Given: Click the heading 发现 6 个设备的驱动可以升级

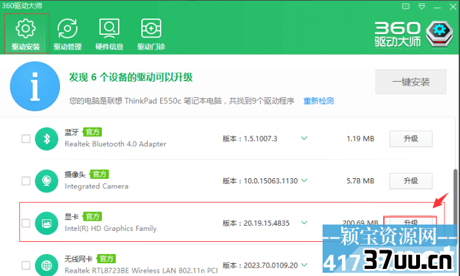Looking at the screenshot, I should coord(131,78).
